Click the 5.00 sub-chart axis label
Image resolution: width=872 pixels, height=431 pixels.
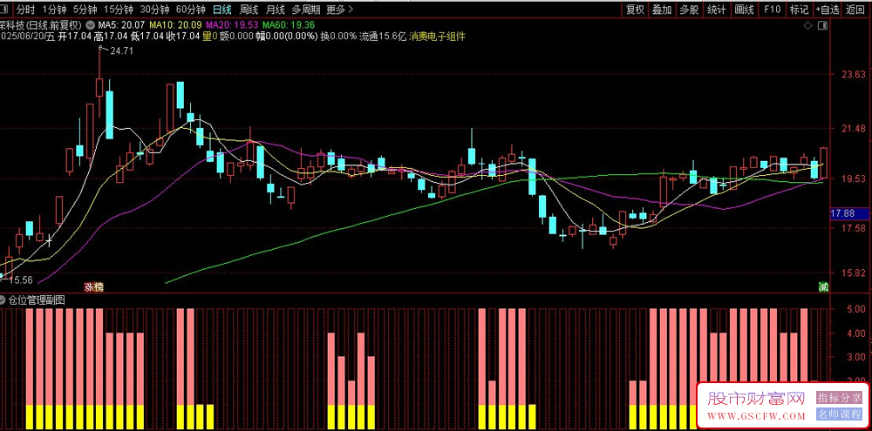855,309
